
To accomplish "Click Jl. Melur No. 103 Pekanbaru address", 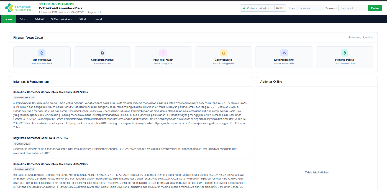I will 53,12.
